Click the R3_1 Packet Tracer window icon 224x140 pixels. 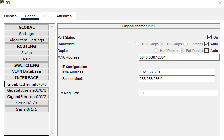coord(3,3)
